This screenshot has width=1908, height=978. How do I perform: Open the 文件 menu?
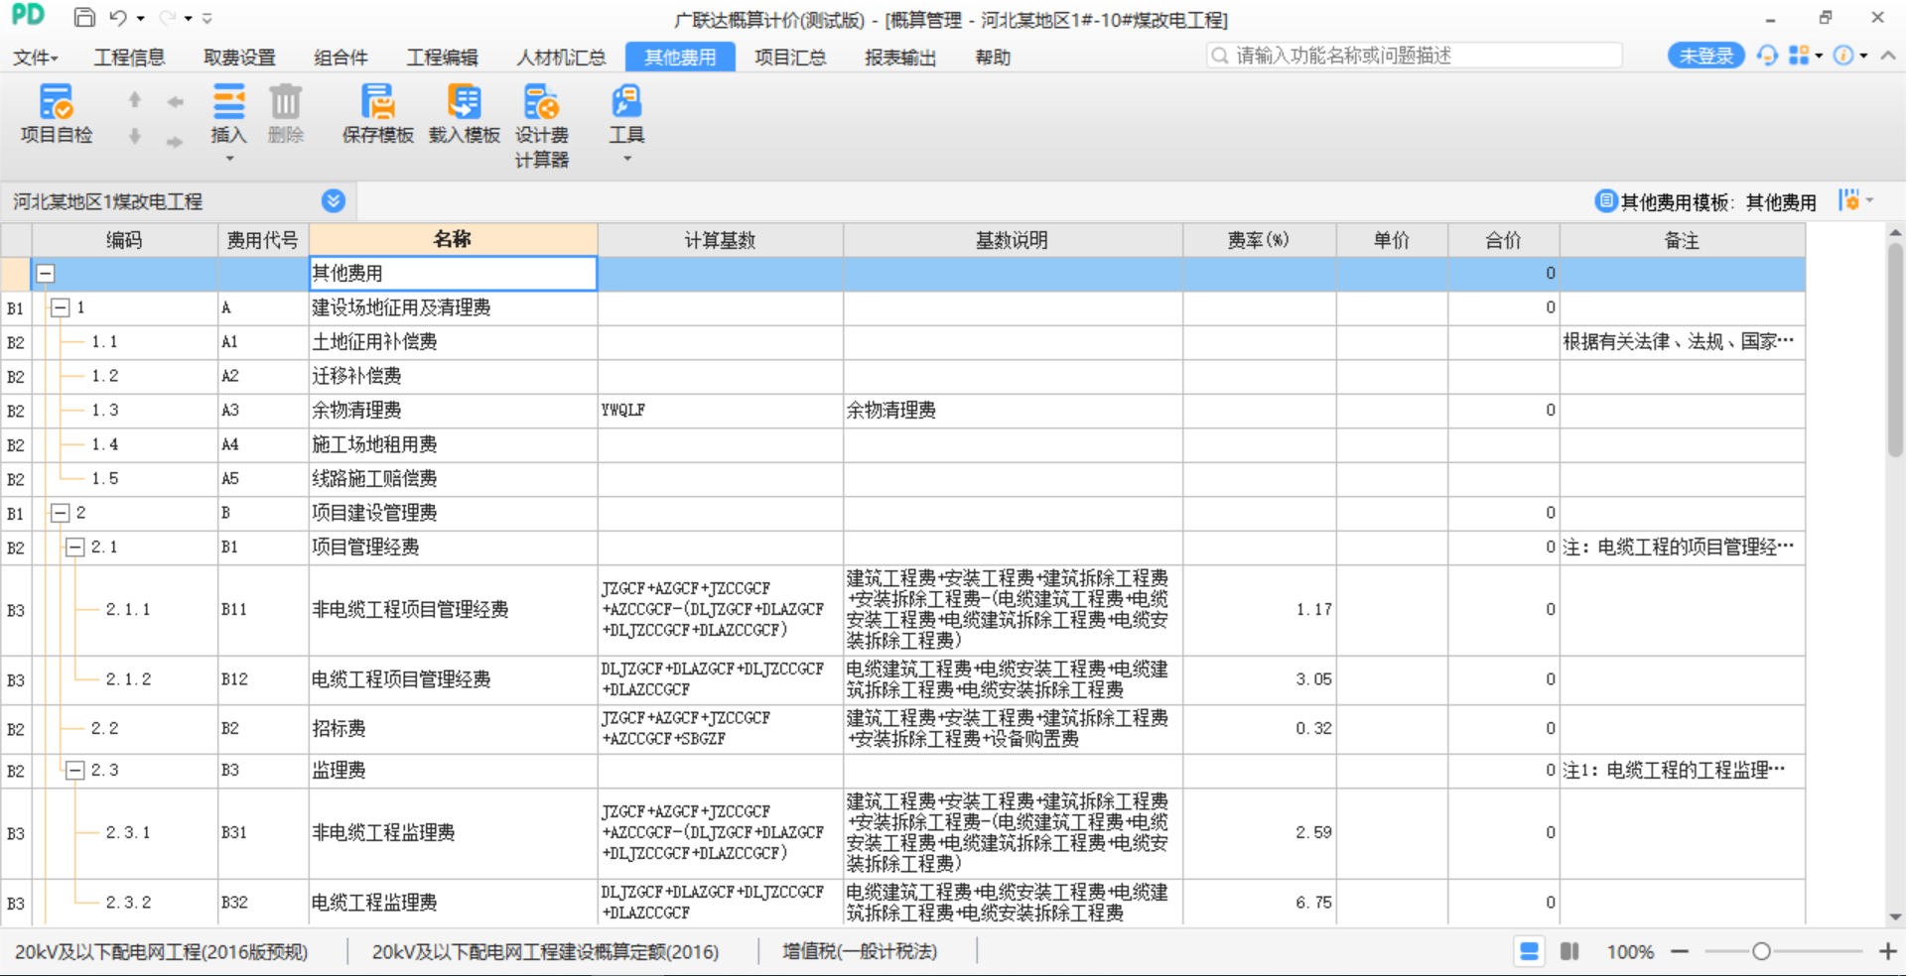[36, 58]
